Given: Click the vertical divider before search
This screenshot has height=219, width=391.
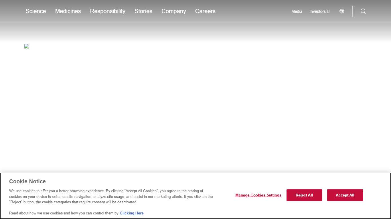Looking at the screenshot, I should (353, 11).
